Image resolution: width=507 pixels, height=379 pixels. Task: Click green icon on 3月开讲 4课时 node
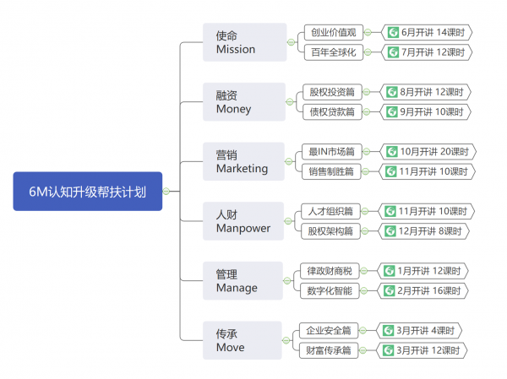pyautogui.click(x=388, y=331)
